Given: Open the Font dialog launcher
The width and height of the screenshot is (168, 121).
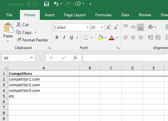Looking at the screenshot, I should coord(118,48).
